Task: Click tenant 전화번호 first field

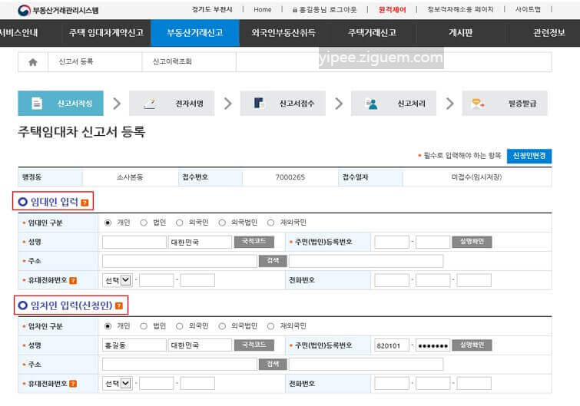Action: (392, 384)
